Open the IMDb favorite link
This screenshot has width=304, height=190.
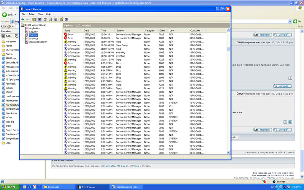coord(6,126)
